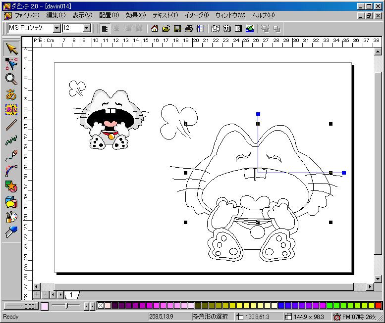This screenshot has height=323, width=385.
Task: Open the 編集(E) menu
Action: 55,15
